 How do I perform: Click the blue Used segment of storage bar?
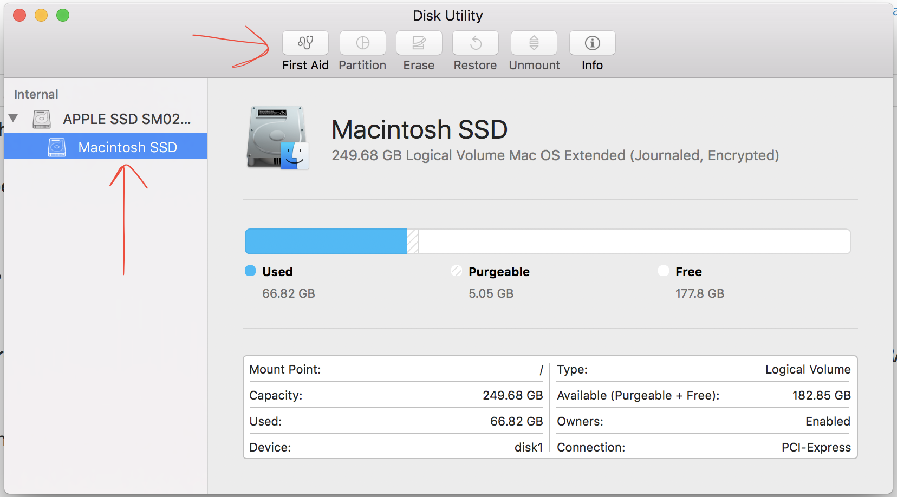pyautogui.click(x=326, y=241)
